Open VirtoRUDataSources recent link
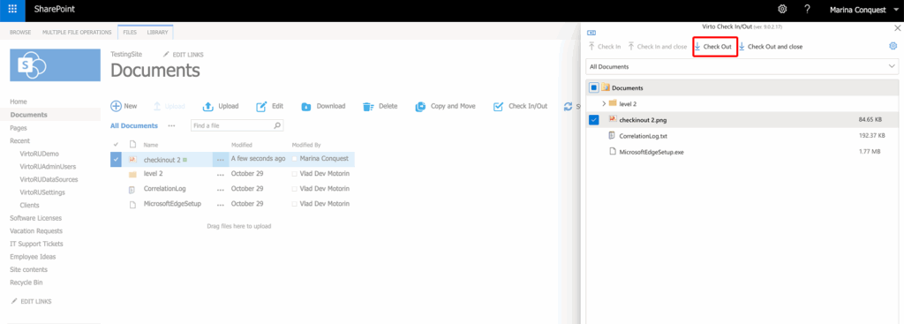This screenshot has width=904, height=324. tap(49, 179)
